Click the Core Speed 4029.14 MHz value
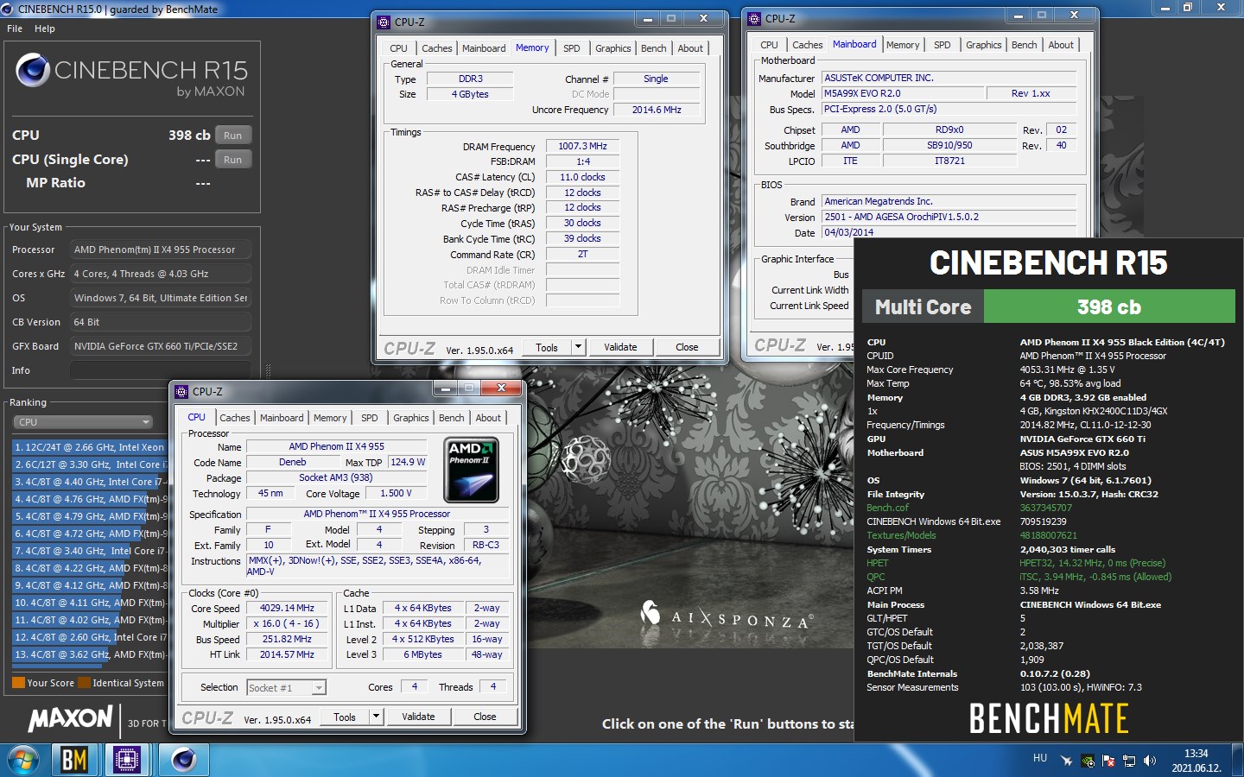 point(287,608)
